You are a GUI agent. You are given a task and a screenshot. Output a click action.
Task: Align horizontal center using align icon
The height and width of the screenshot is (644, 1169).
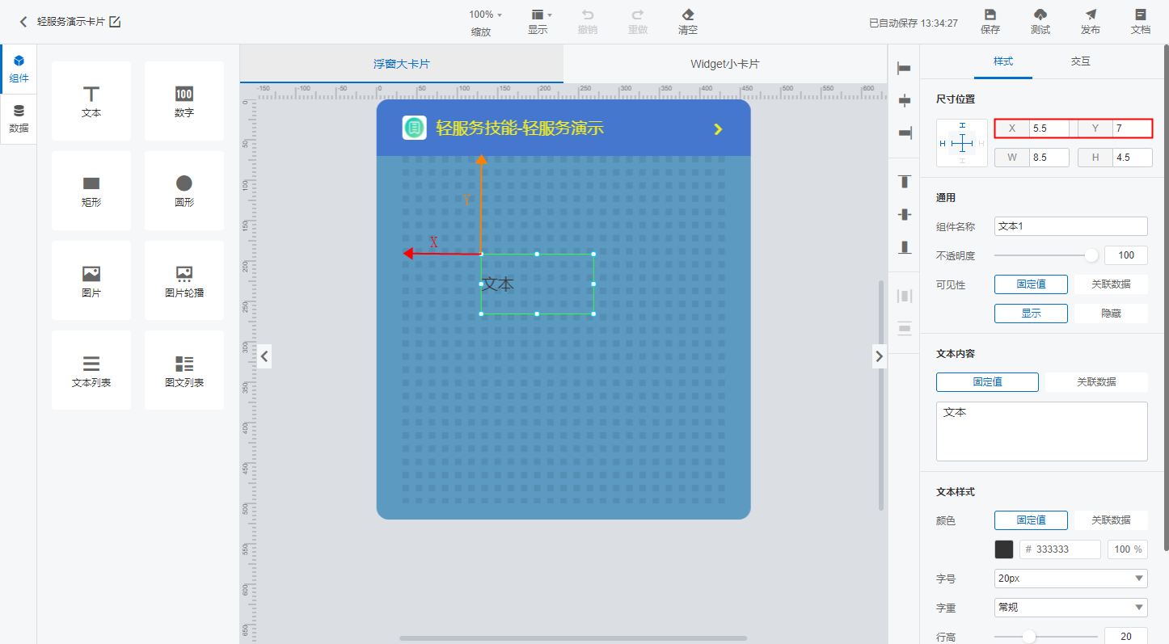(905, 101)
